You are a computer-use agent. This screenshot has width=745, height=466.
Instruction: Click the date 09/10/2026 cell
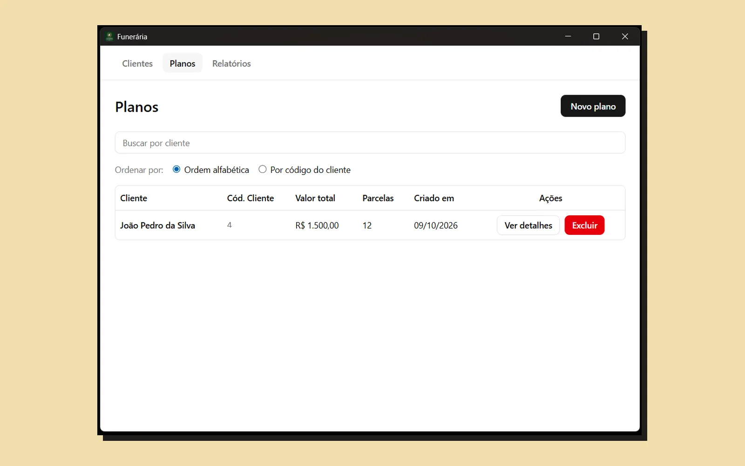pos(436,226)
